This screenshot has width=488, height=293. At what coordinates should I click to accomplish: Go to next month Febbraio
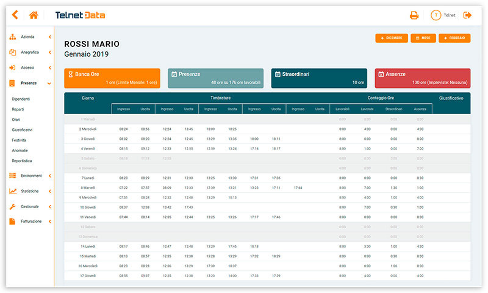point(454,38)
